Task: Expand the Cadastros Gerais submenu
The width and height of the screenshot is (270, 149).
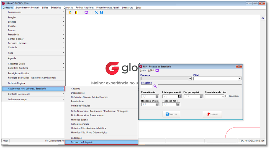Action: point(33,64)
